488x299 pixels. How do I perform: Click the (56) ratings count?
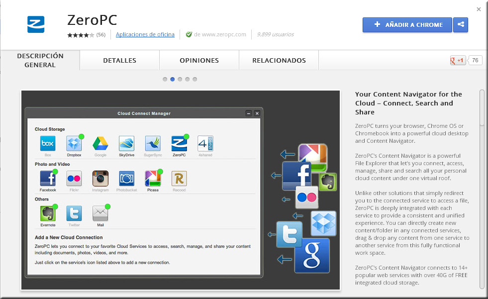tap(101, 34)
